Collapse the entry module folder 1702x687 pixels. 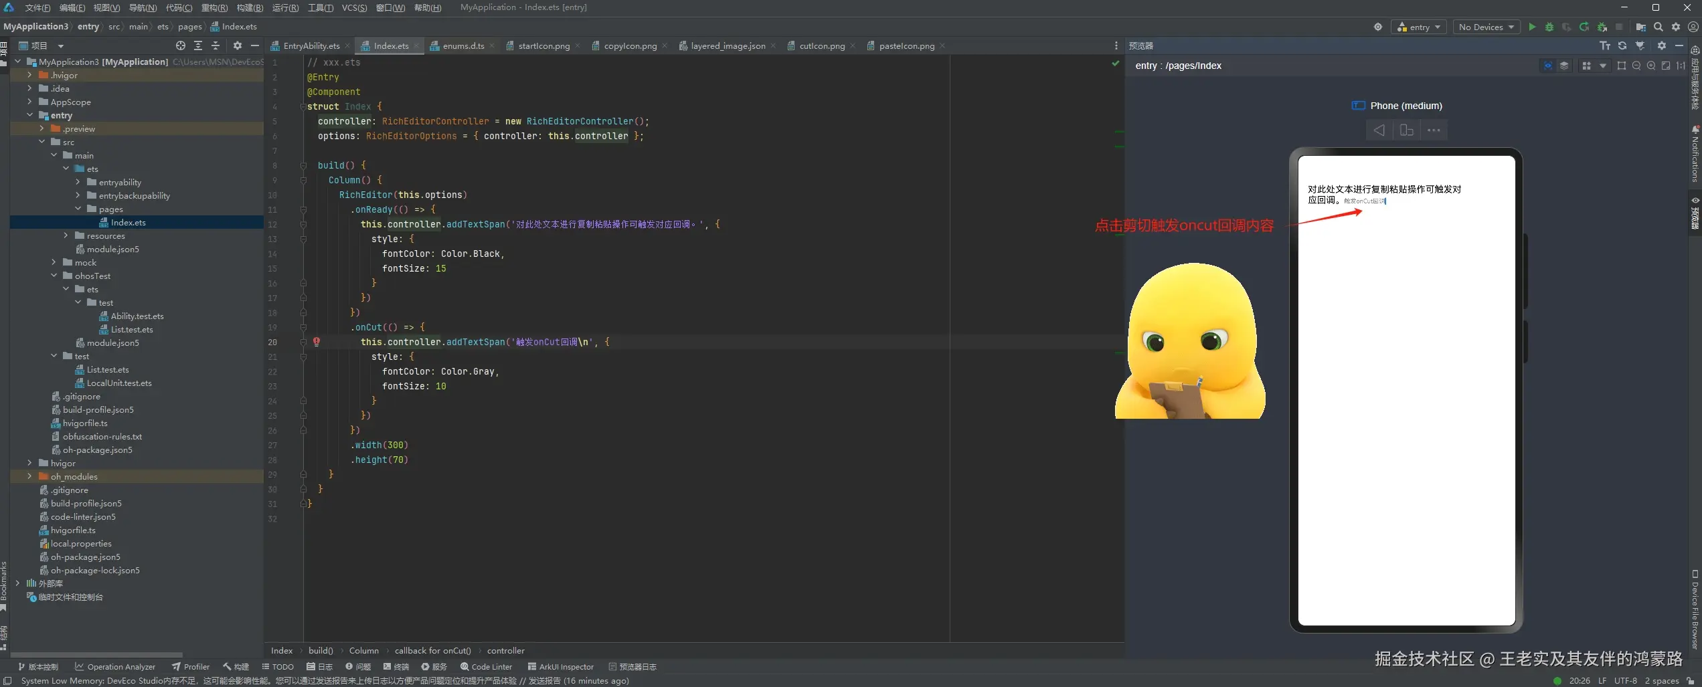pos(29,115)
